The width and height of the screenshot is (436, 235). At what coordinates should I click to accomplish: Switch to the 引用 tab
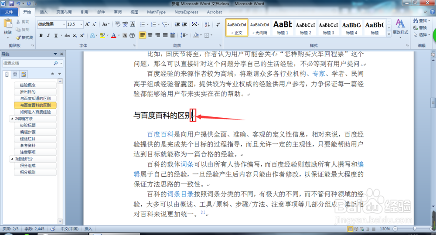tap(84, 12)
